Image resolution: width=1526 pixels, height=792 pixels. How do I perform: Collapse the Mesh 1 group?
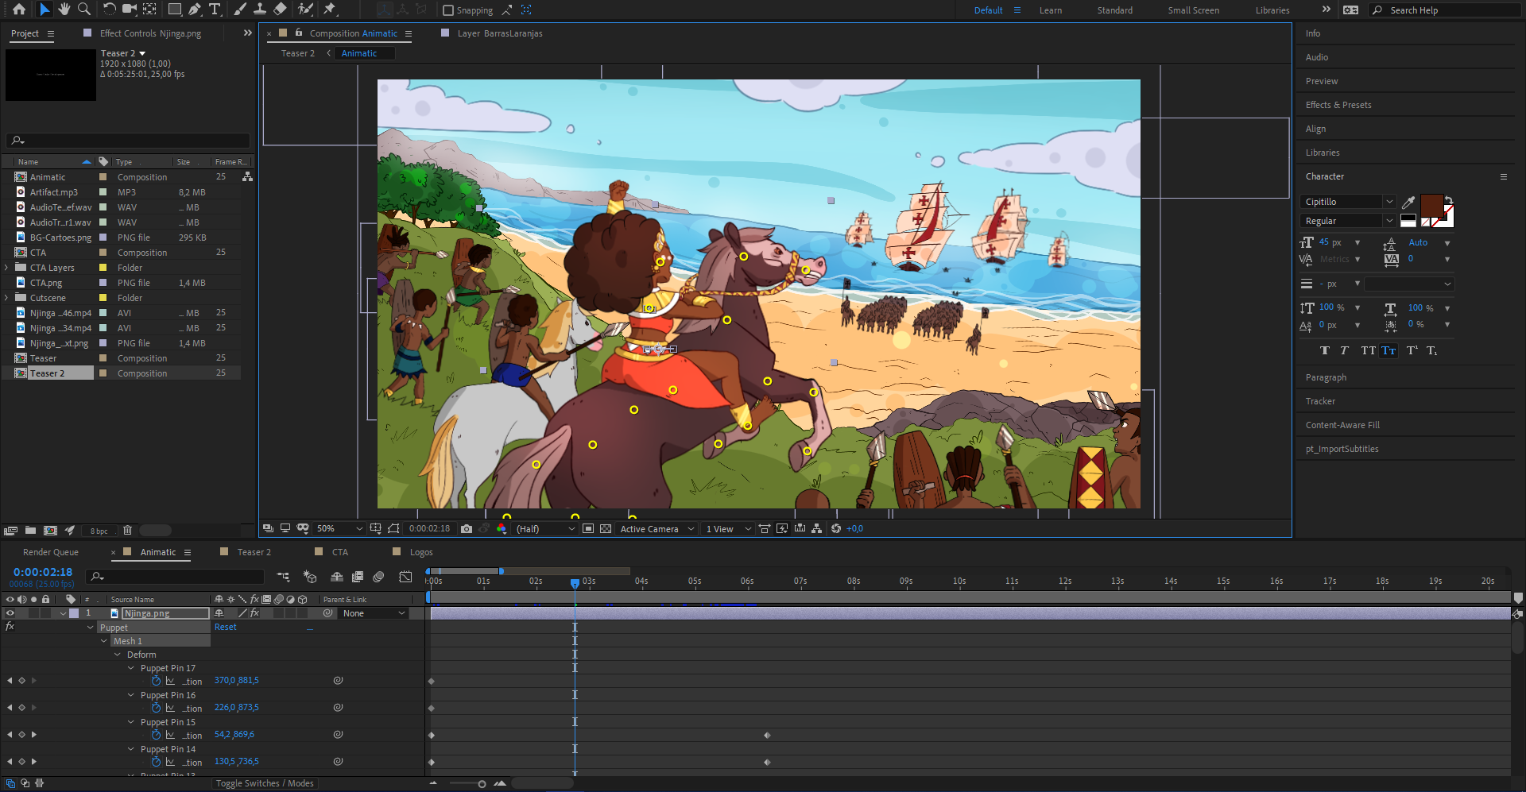tap(103, 641)
